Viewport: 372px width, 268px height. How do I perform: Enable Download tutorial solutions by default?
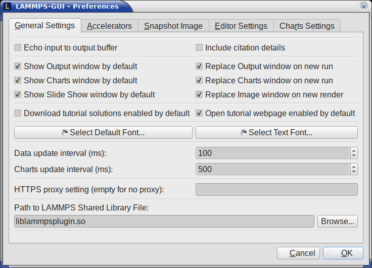[x=18, y=113]
